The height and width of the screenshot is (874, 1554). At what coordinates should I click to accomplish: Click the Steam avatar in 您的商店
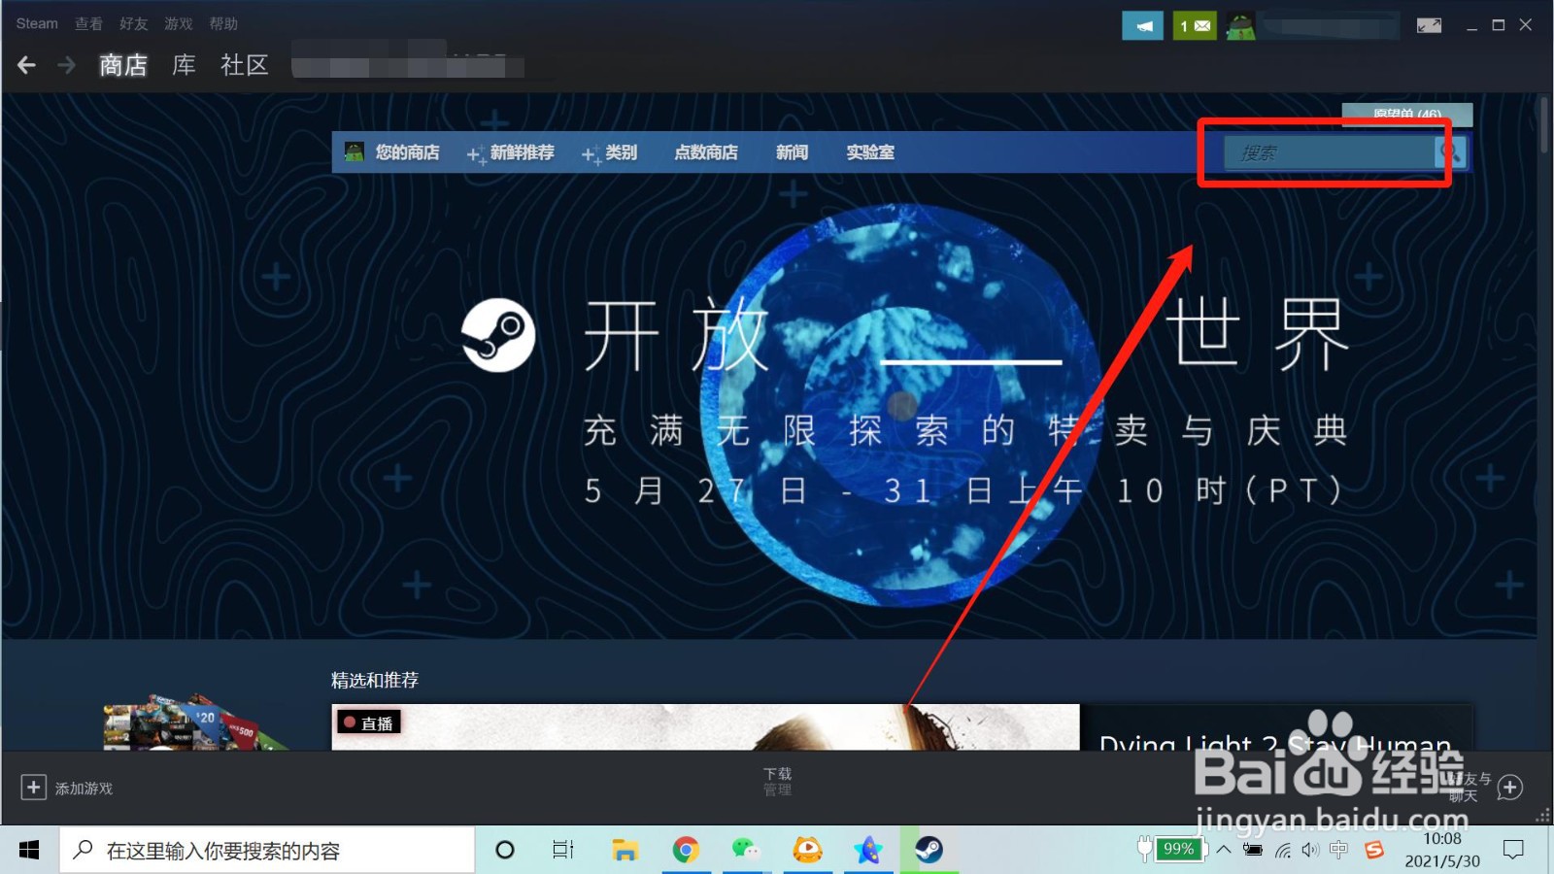point(355,152)
